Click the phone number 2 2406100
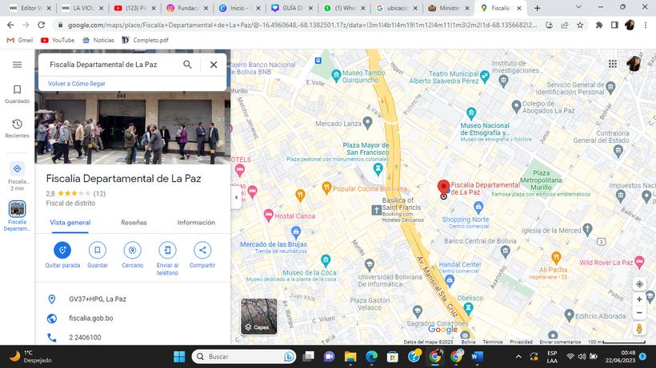 tap(85, 337)
